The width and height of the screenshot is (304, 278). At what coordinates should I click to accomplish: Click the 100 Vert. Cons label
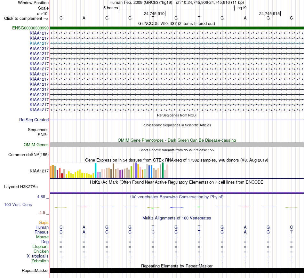pyautogui.click(x=18, y=204)
